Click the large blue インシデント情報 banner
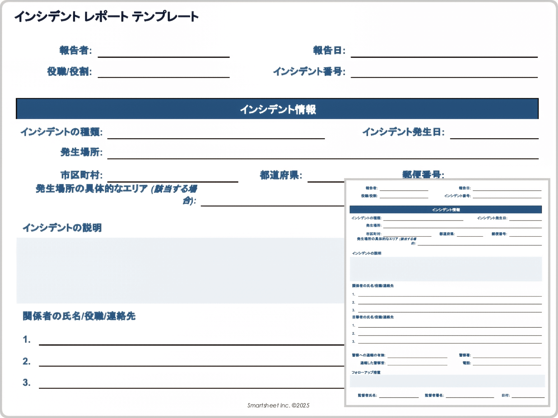The image size is (558, 418). coord(277,109)
